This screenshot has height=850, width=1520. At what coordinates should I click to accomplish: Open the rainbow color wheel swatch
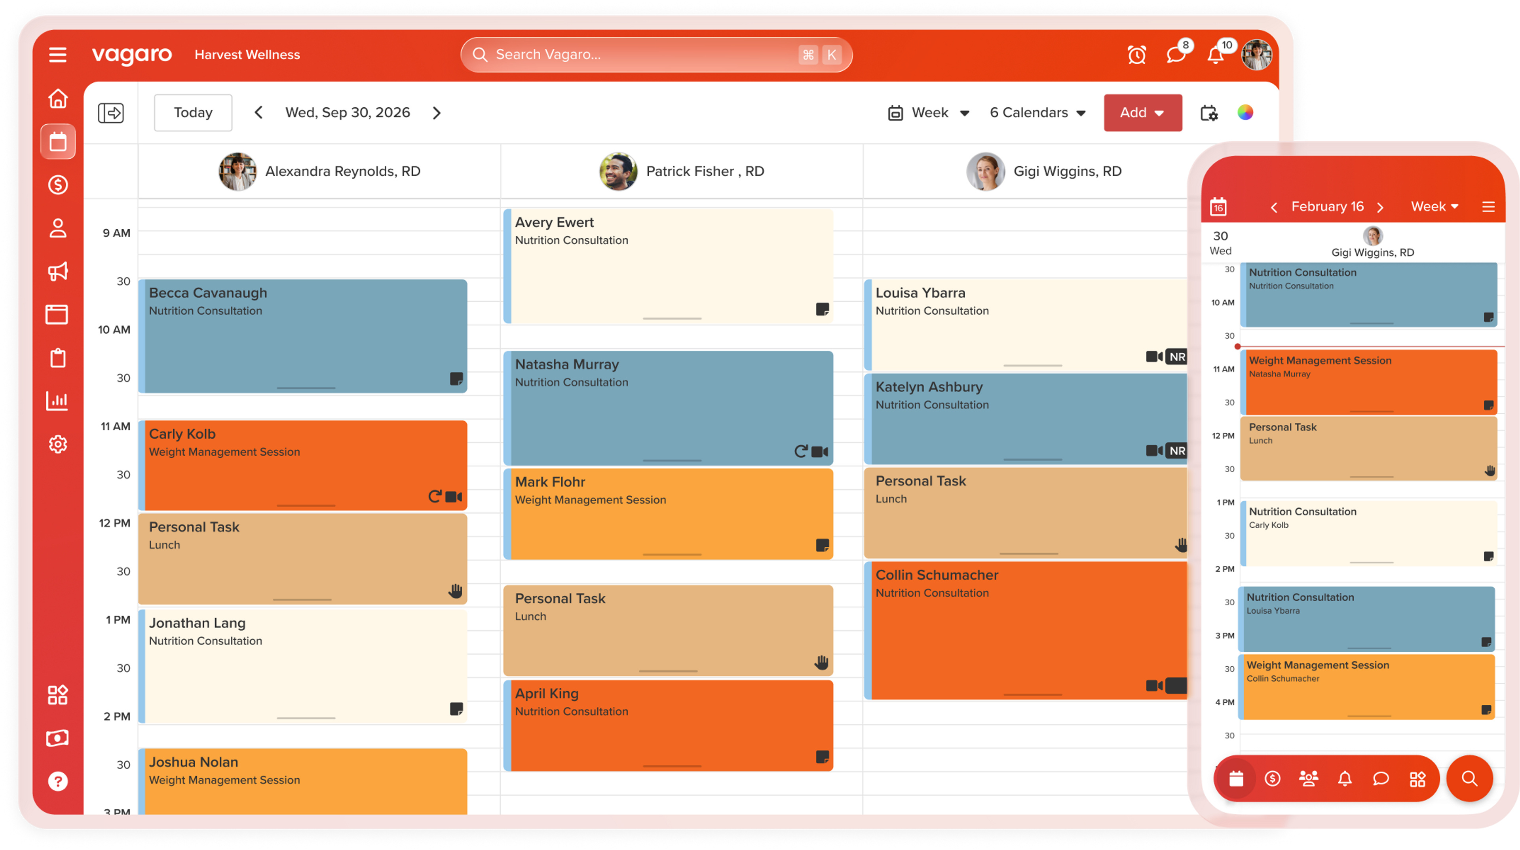pyautogui.click(x=1245, y=113)
